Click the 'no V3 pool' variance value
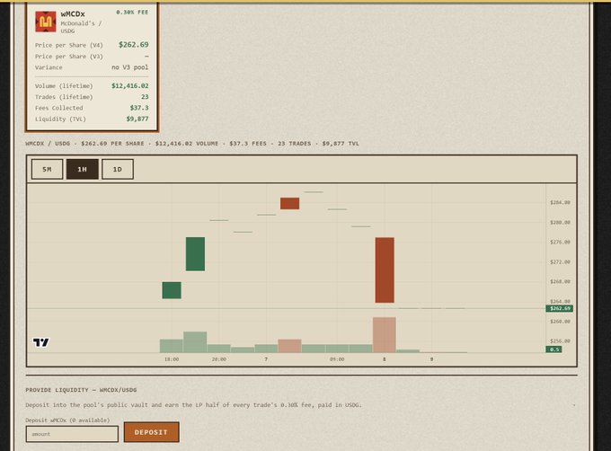 click(x=129, y=67)
